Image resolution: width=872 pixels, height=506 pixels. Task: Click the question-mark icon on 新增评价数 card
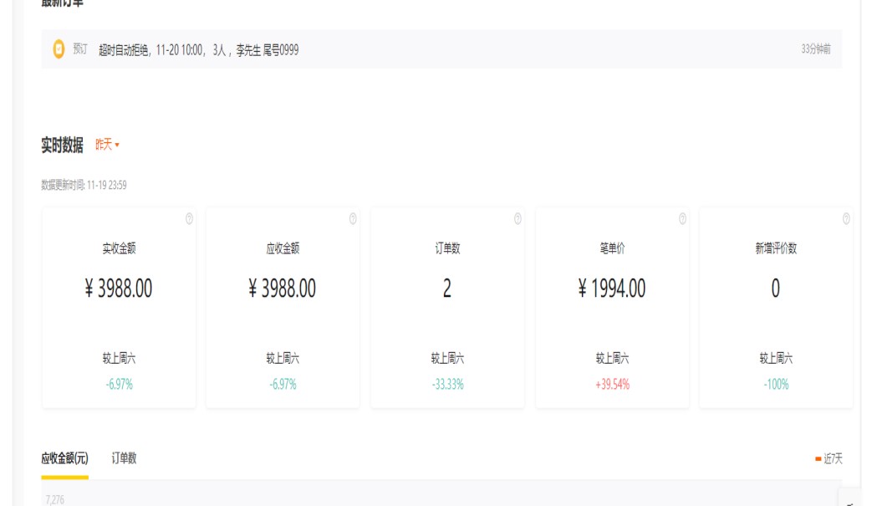(x=846, y=219)
